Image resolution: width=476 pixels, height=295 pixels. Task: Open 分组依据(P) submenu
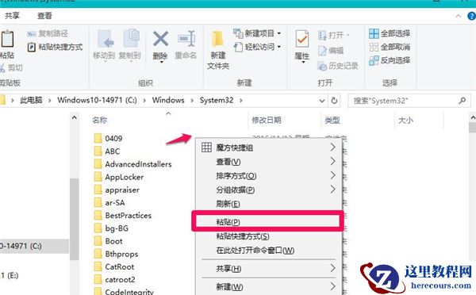[x=268, y=190]
